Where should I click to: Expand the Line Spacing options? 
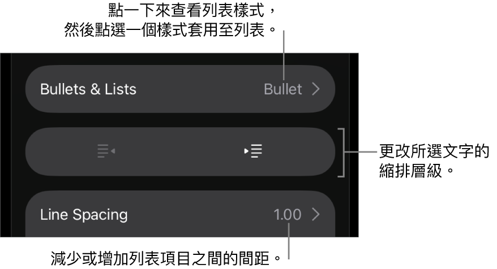(x=180, y=215)
